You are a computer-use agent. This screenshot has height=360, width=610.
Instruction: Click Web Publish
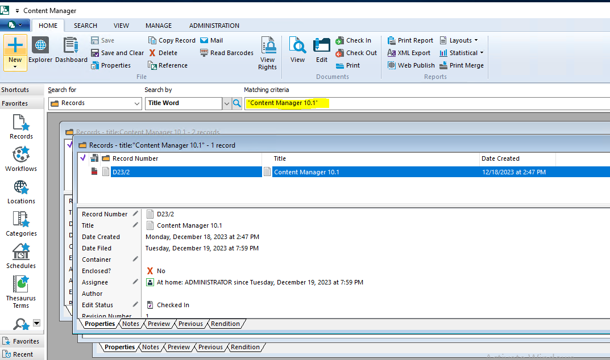click(x=411, y=65)
